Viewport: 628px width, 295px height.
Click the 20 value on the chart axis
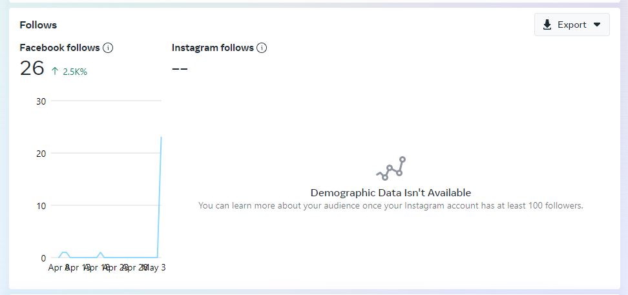[40, 154]
